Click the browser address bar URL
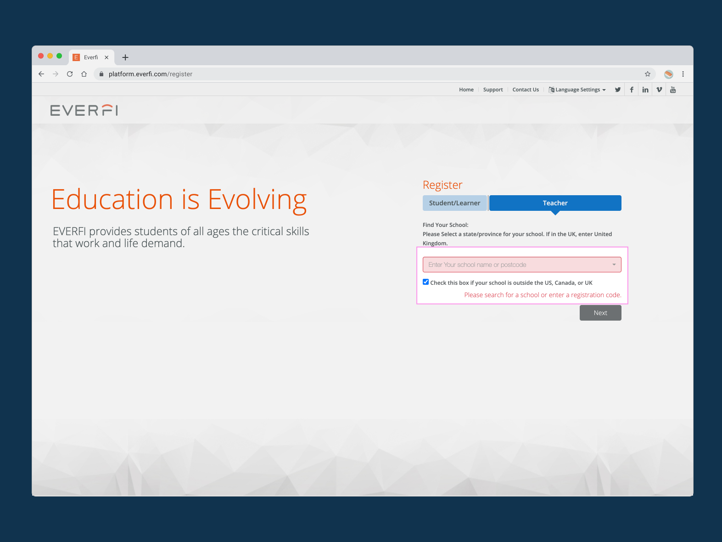722x542 pixels. tap(151, 74)
